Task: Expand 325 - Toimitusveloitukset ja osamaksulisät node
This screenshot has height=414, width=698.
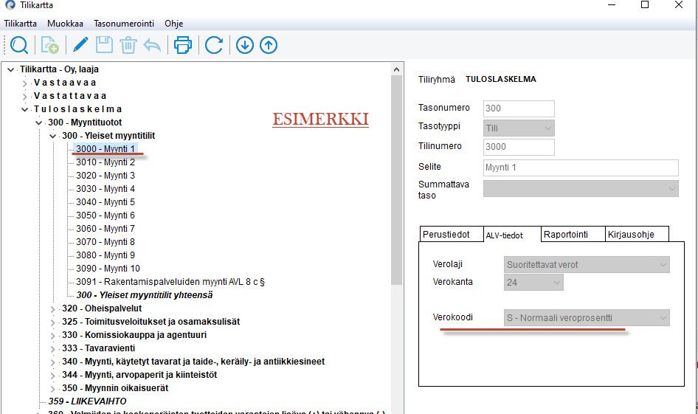Action: pos(53,322)
